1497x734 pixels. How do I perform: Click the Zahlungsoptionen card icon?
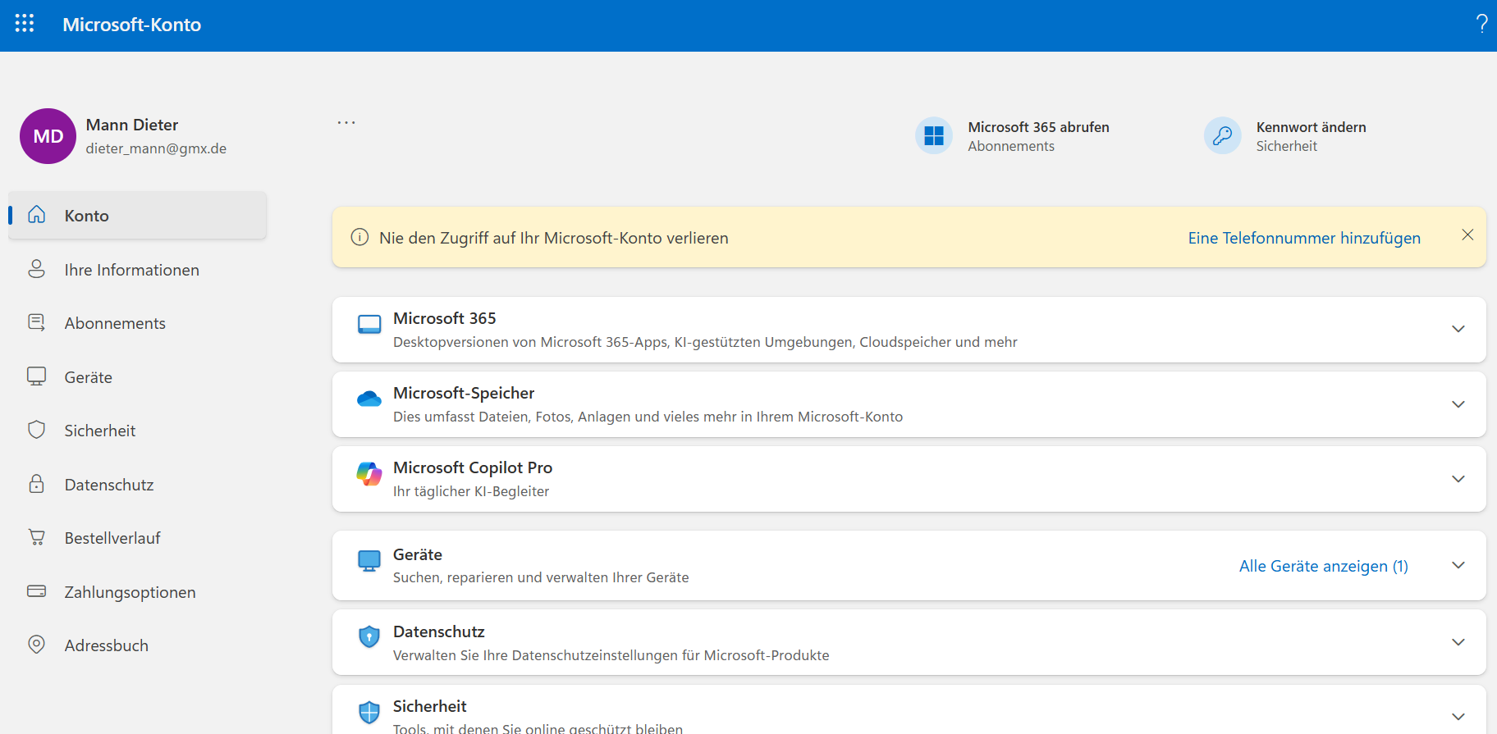(x=37, y=591)
